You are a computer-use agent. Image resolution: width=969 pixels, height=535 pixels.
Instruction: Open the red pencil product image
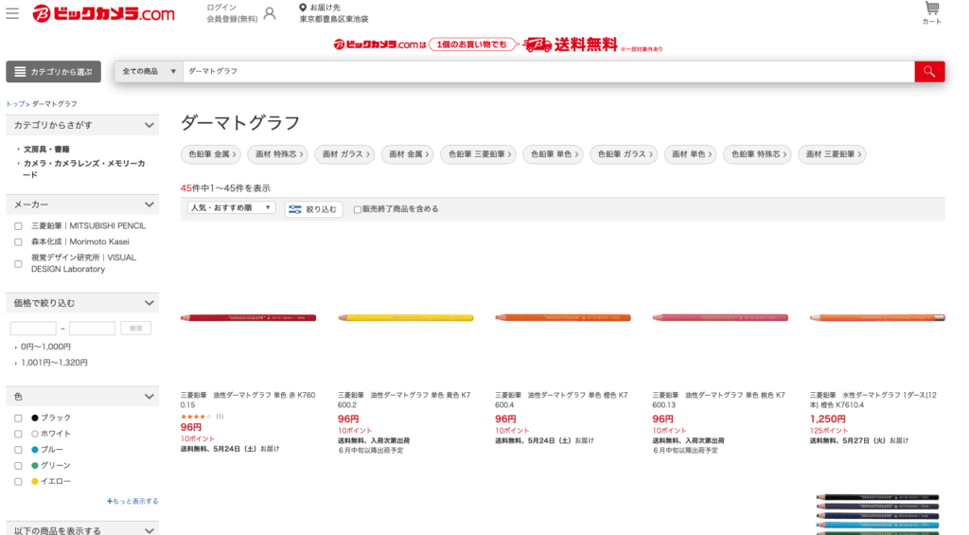pos(249,318)
